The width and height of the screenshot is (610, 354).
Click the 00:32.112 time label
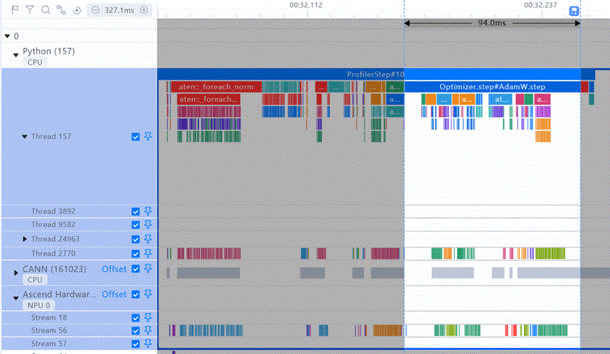point(306,5)
